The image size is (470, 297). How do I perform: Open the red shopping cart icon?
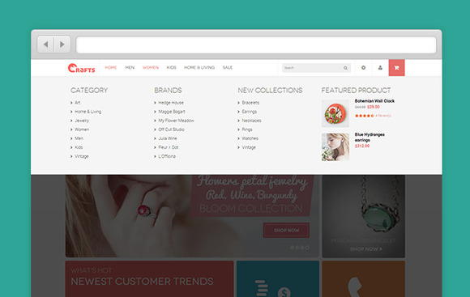(x=396, y=68)
